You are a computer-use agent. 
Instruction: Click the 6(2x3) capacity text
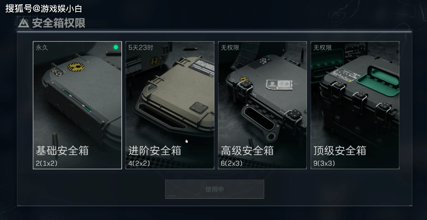pos(232,164)
